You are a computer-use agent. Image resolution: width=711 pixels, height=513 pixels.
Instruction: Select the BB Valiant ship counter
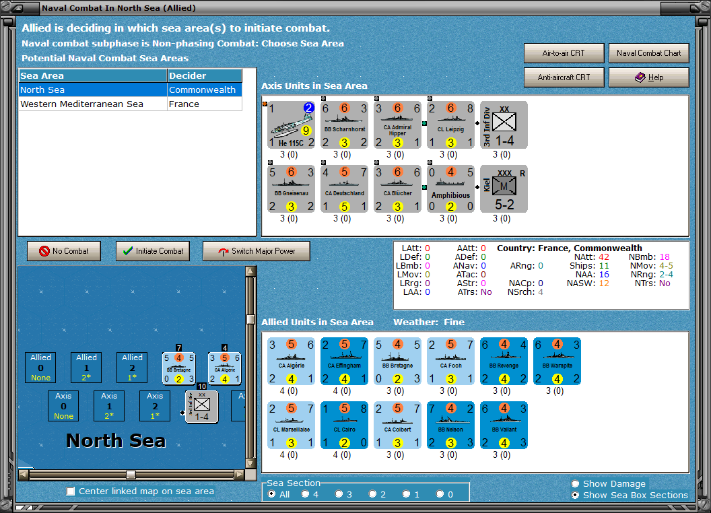(x=504, y=425)
